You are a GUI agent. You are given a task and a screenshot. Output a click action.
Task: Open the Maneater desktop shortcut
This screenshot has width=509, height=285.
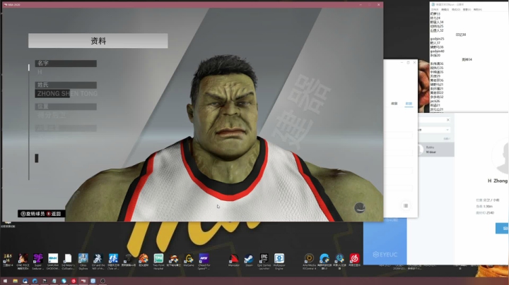click(x=234, y=259)
